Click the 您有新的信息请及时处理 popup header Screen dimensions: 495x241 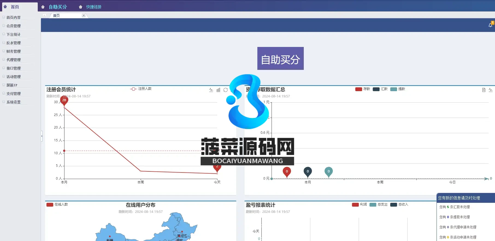(466, 198)
